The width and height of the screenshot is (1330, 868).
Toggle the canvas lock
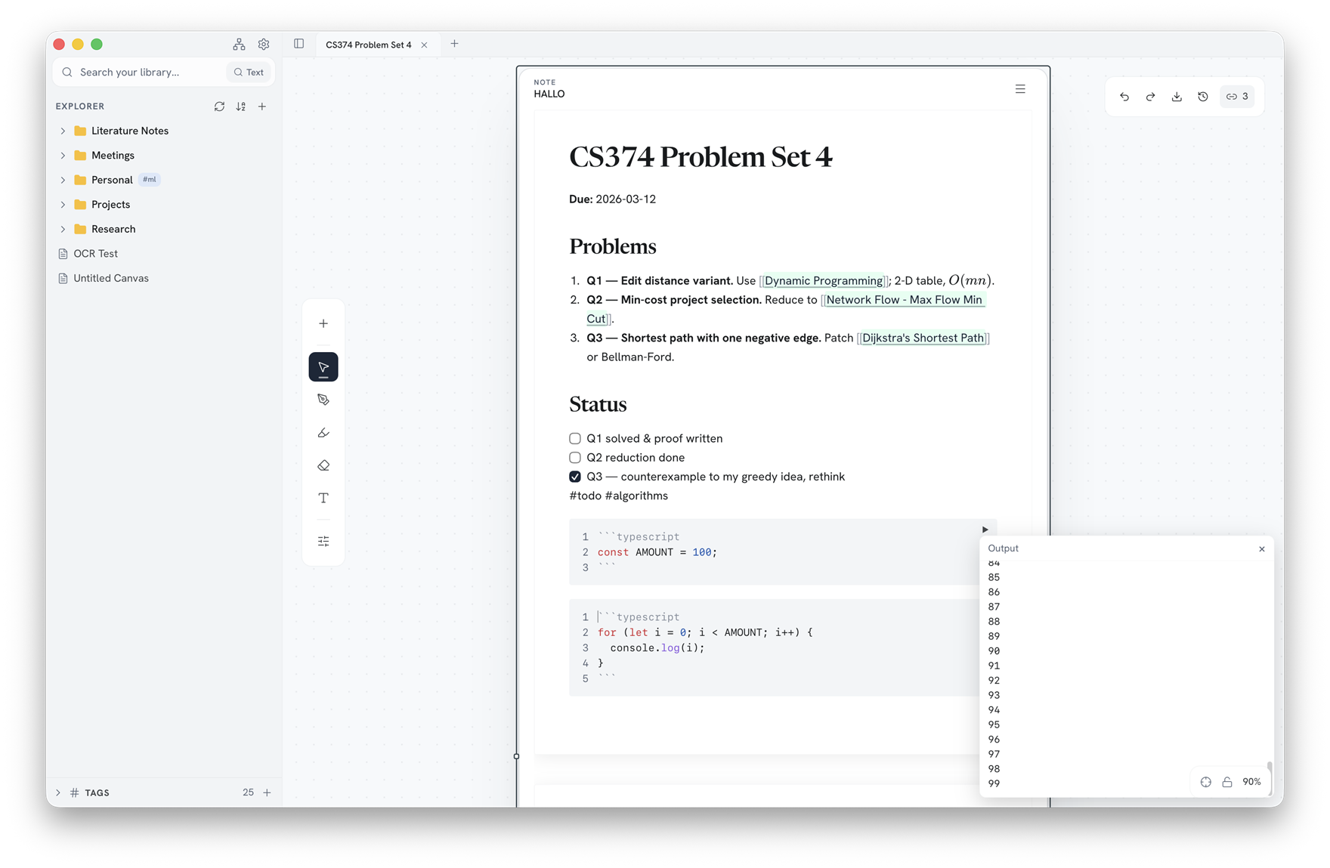point(1227,782)
